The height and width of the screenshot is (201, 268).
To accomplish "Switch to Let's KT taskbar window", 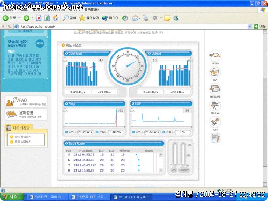I will coord(131,197).
